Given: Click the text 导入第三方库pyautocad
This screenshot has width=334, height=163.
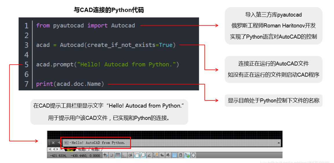Looking at the screenshot, I should coord(273,15).
